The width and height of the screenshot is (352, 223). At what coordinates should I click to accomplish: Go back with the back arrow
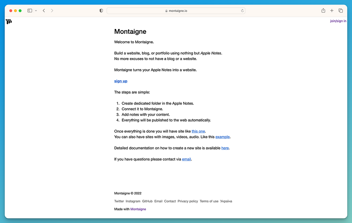pyautogui.click(x=44, y=10)
